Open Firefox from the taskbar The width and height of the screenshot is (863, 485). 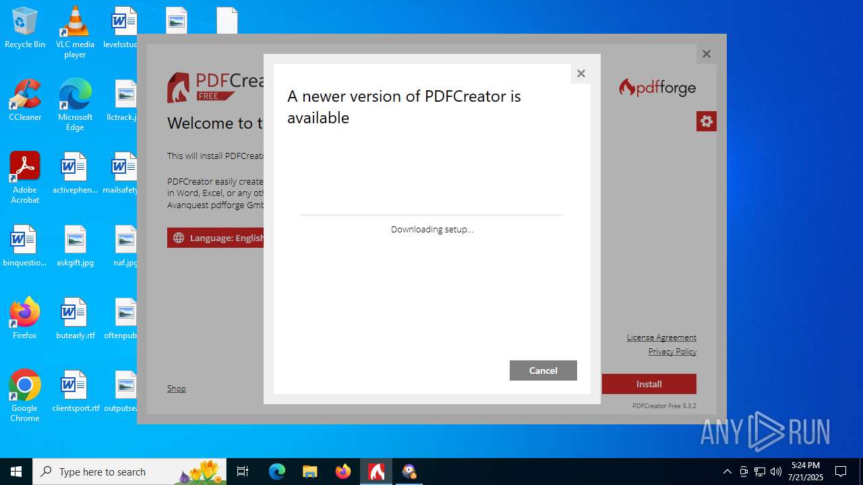click(x=343, y=472)
